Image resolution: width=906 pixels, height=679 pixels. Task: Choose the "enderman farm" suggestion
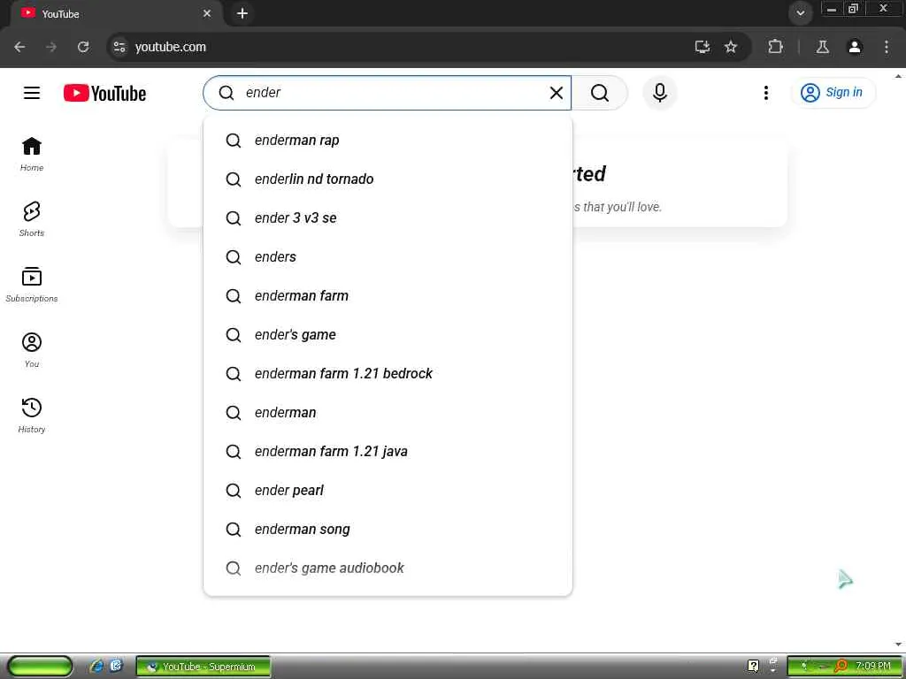click(388, 295)
